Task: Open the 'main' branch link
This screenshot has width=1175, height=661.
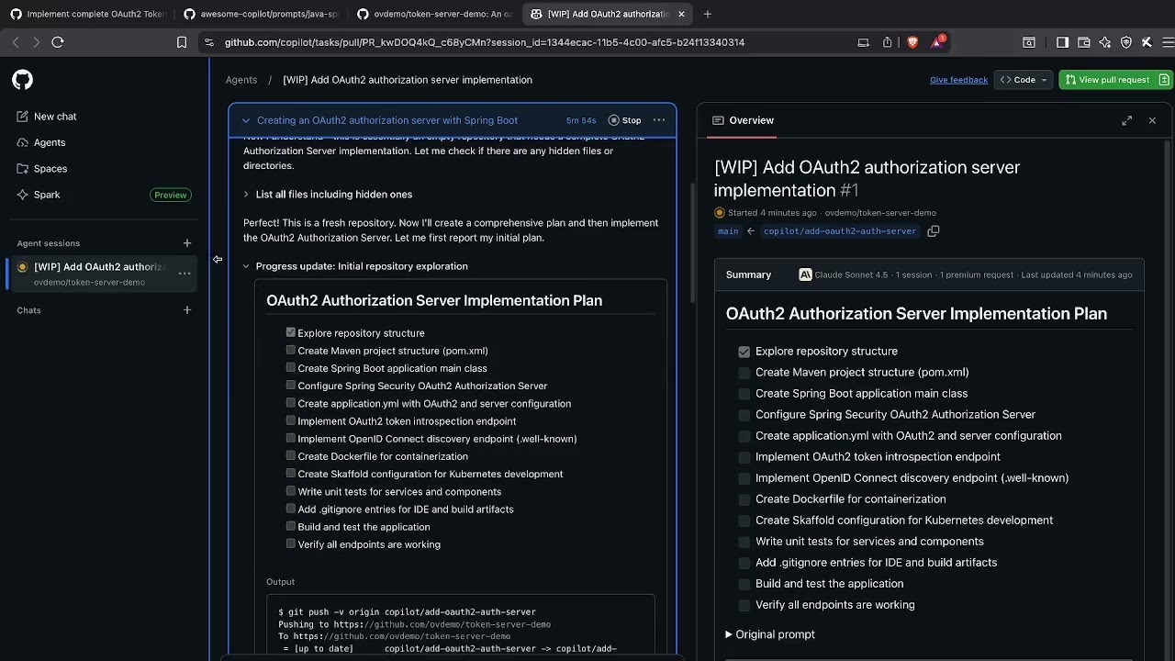Action: pyautogui.click(x=728, y=231)
